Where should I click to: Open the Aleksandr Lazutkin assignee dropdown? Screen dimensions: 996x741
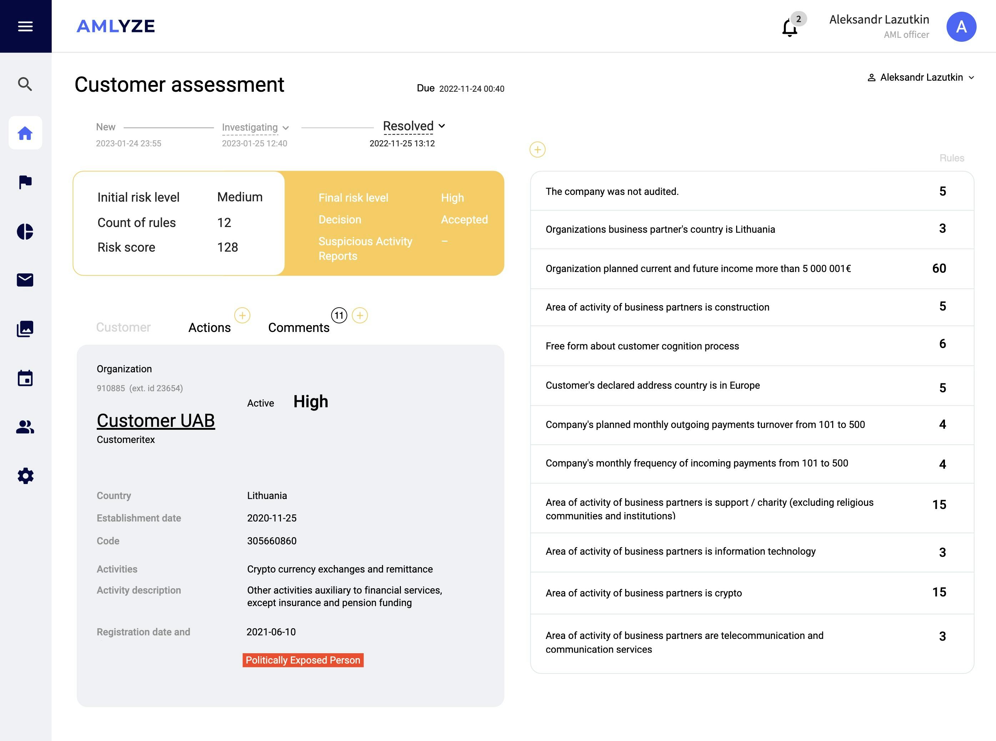point(921,77)
